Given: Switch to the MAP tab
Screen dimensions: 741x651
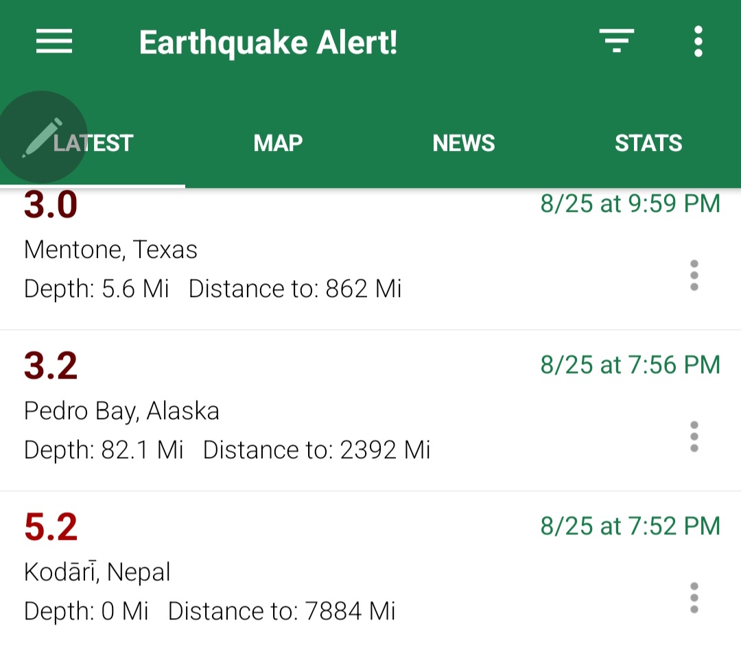Looking at the screenshot, I should 278,143.
